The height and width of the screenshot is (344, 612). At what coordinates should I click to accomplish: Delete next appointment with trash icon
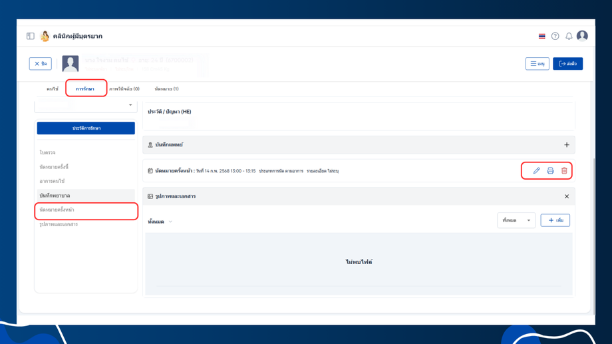click(564, 170)
